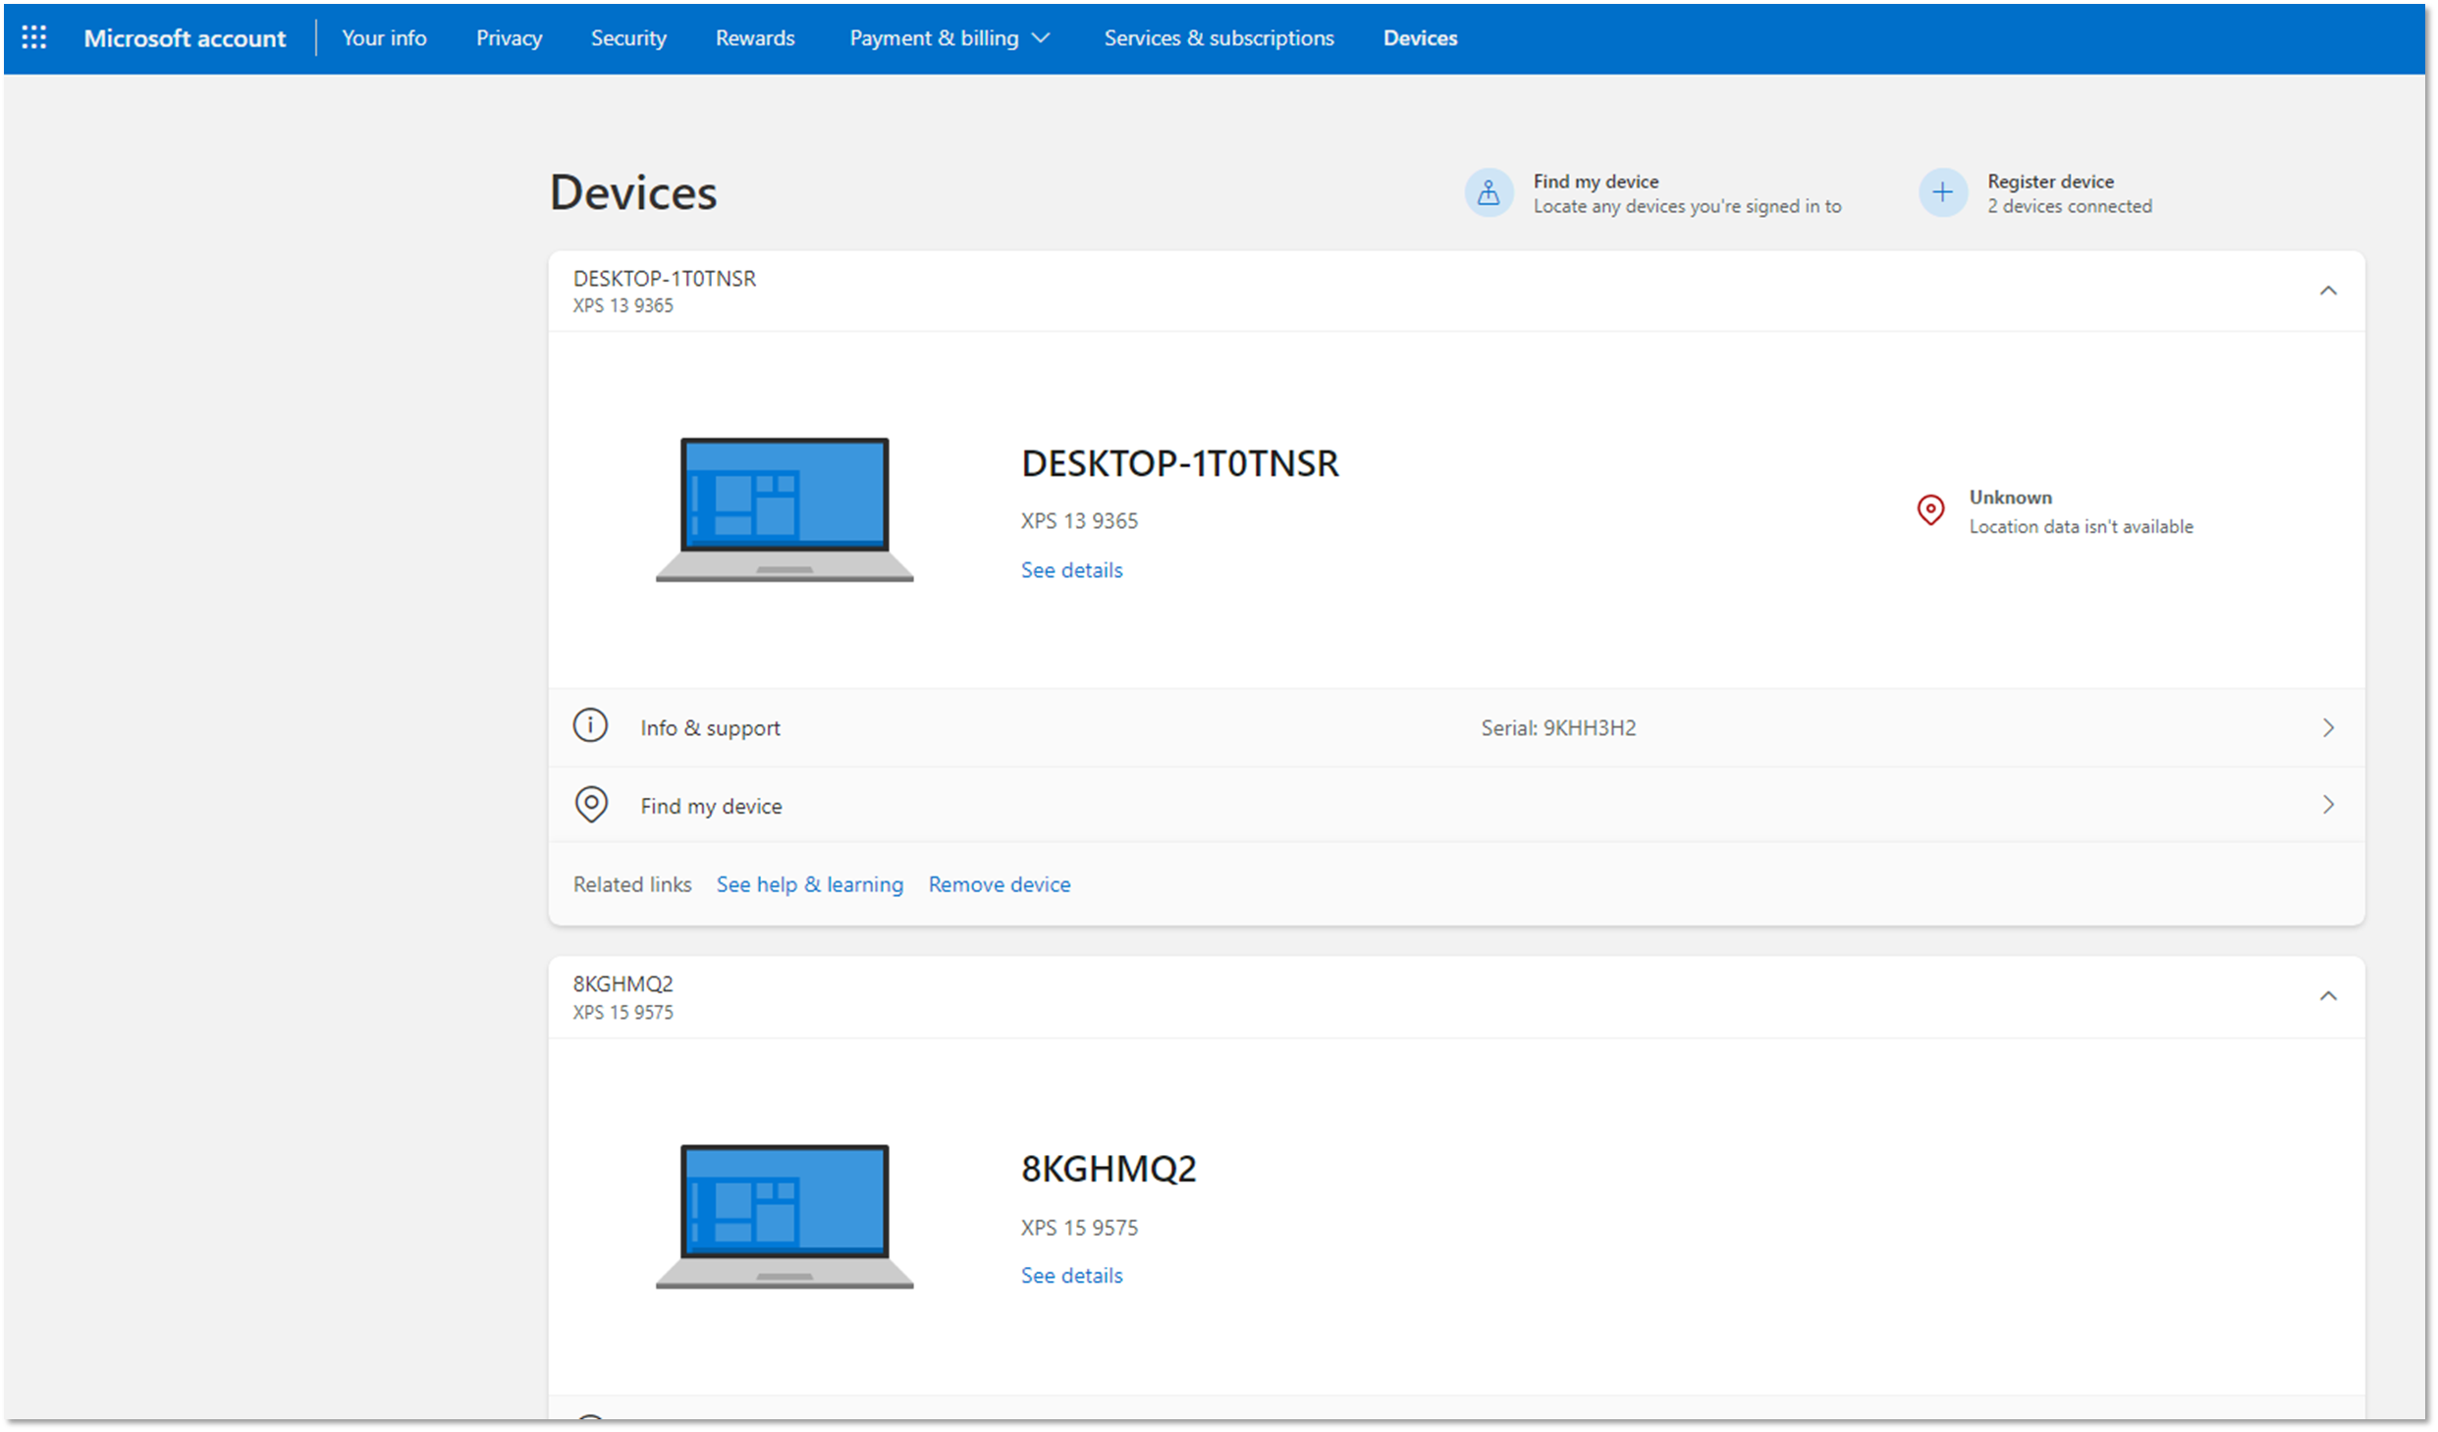Click the Info & support circle-i icon
Screen dimensions: 2438x1432
click(590, 726)
